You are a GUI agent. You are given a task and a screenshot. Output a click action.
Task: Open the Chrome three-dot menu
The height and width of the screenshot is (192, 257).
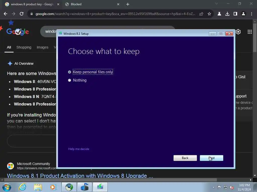tap(251, 14)
